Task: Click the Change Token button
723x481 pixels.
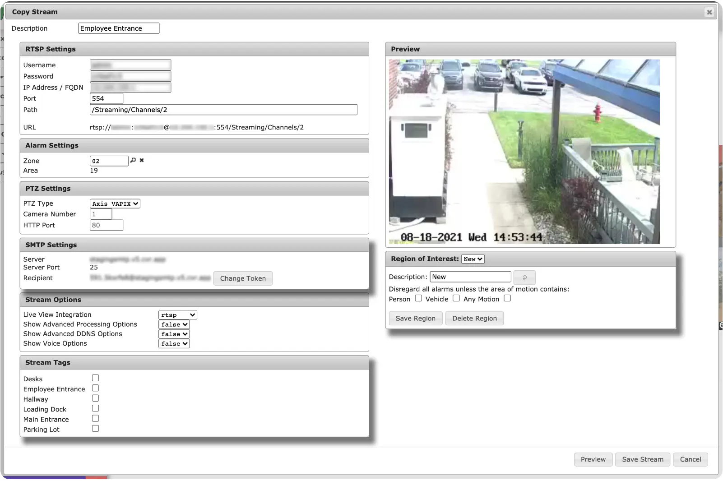Action: pos(243,278)
